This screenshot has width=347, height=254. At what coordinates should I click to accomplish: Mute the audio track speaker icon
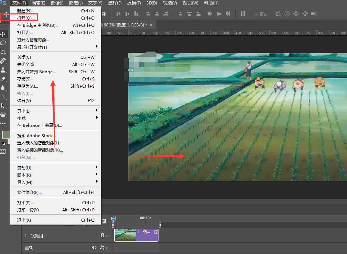click(x=94, y=247)
